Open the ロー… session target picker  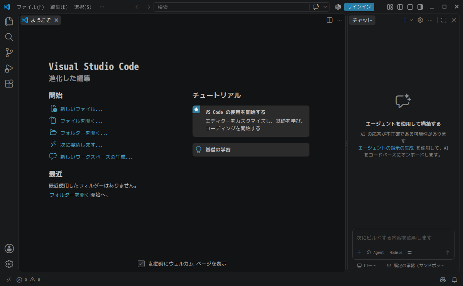click(367, 266)
